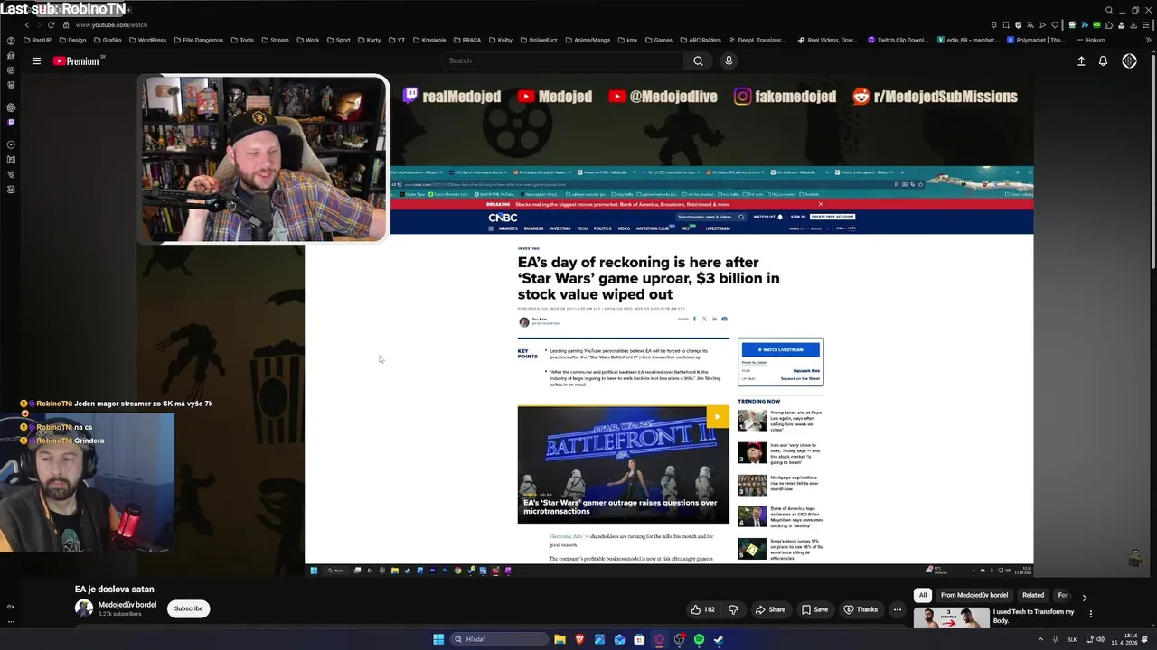The width and height of the screenshot is (1157, 650).
Task: Open the Reel Videos bookmark
Action: point(827,40)
